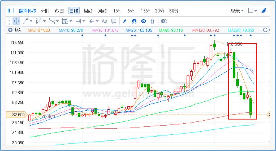Screen dimensions: 276x151
Task: Open dropdown arrow next to measurement region tool
Action: pos(71,21)
